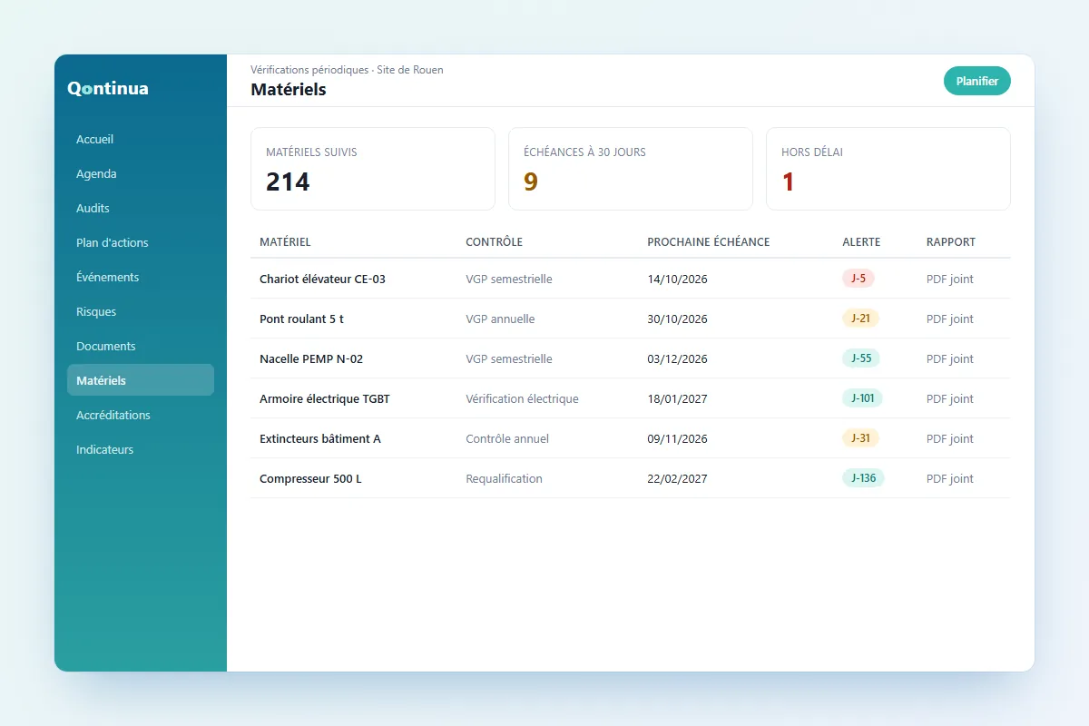Screen dimensions: 1089x726
Task: Open PDF joint for Chariot élévateur CE-03
Action: coord(950,279)
